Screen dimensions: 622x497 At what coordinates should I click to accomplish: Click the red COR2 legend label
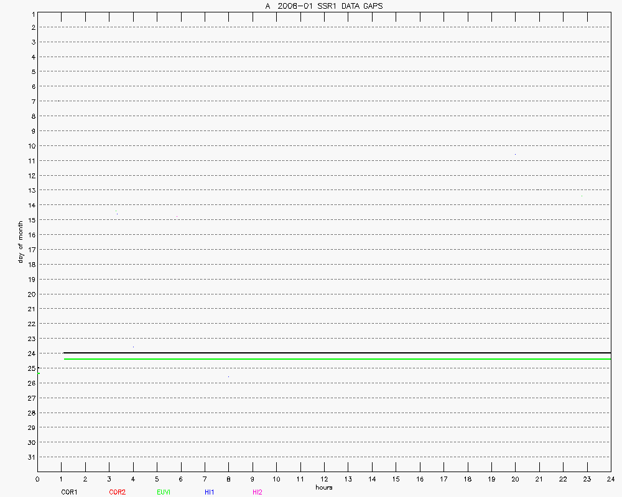pyautogui.click(x=117, y=492)
